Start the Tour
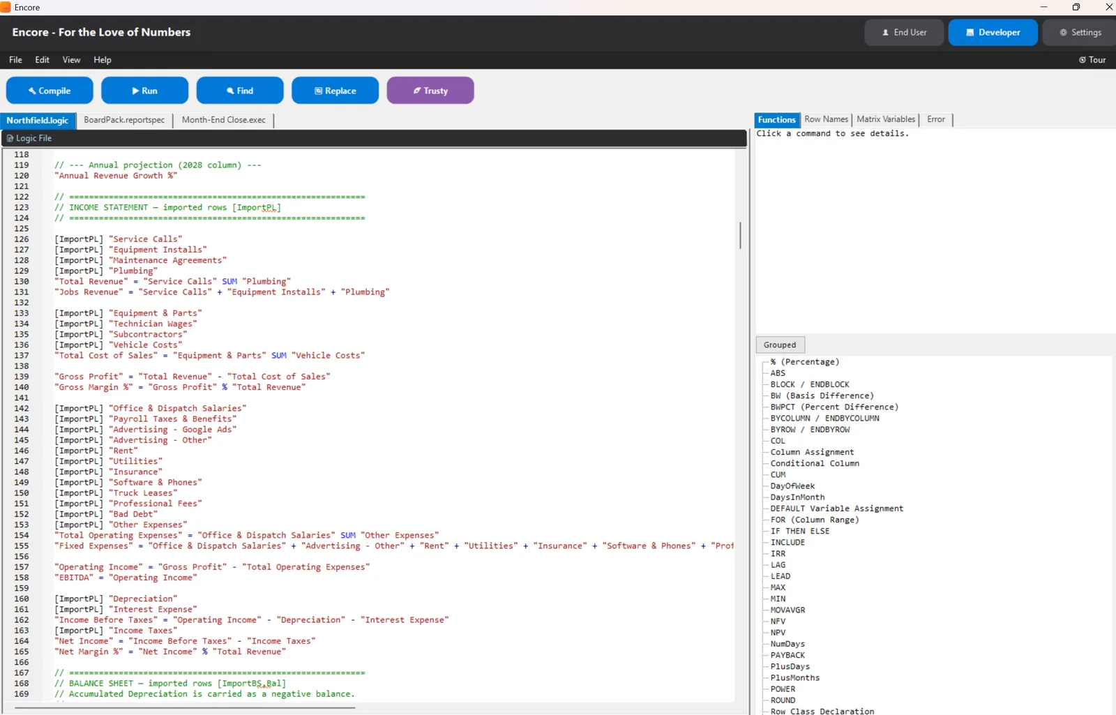 tap(1092, 60)
